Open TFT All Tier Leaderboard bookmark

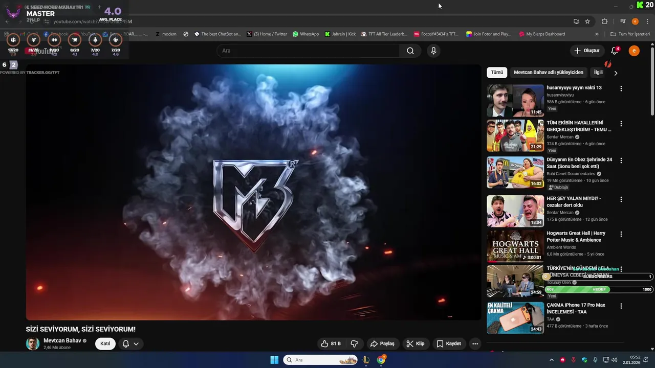click(x=384, y=34)
